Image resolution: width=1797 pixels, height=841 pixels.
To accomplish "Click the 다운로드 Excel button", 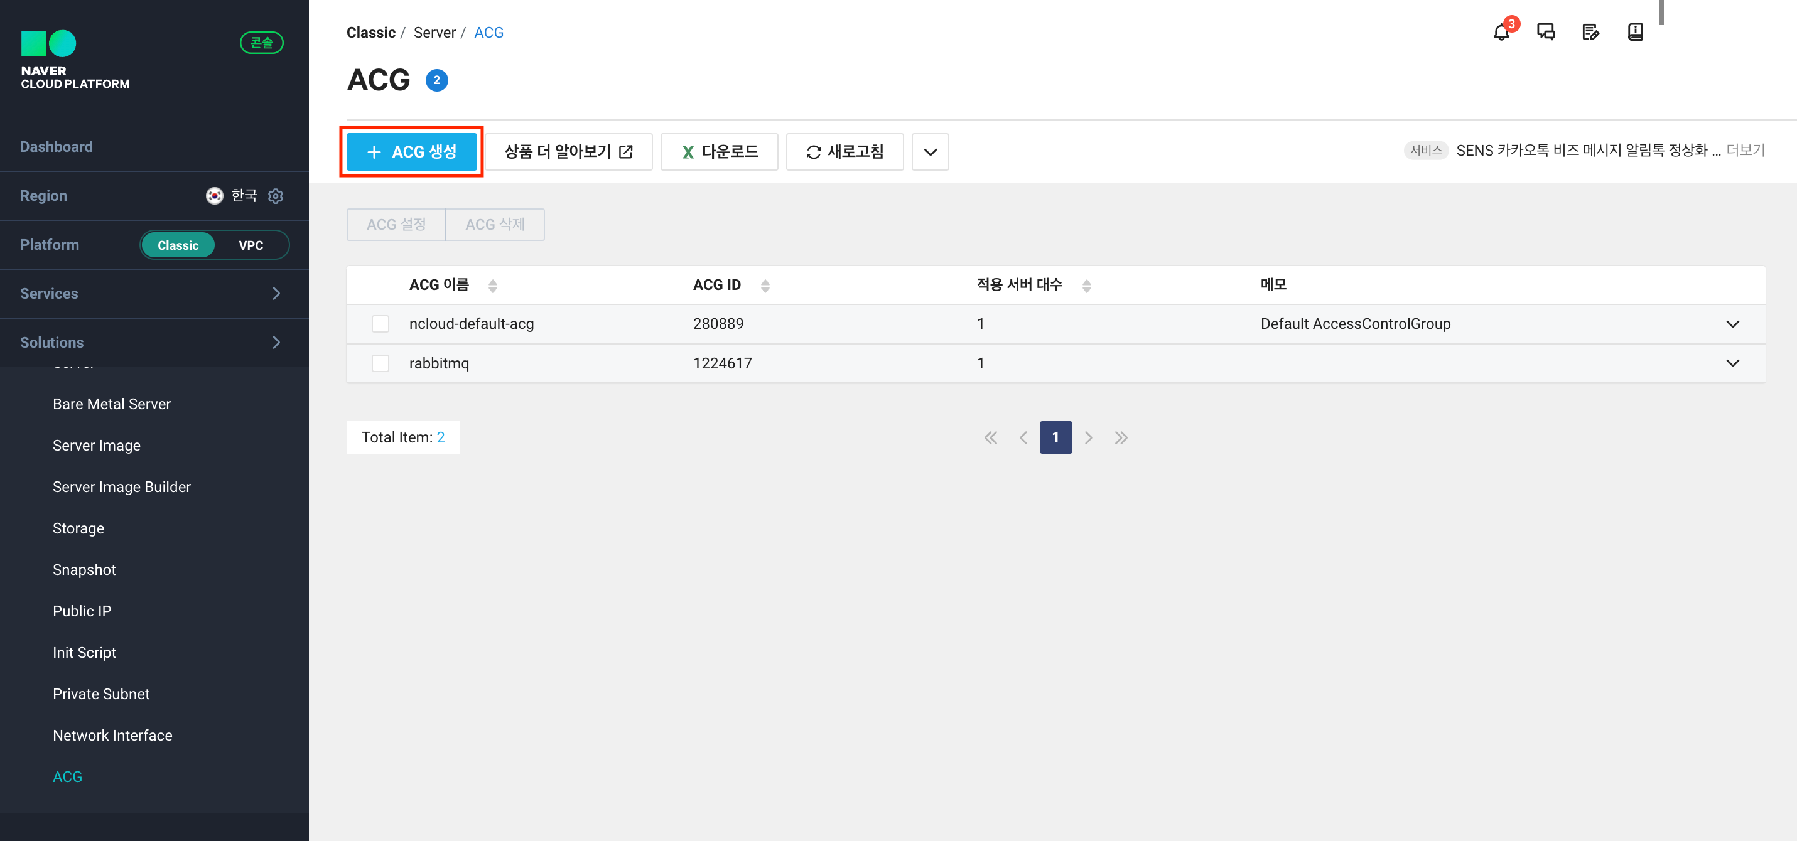I will coord(718,152).
